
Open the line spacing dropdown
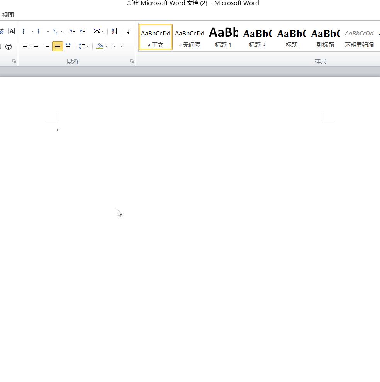(84, 46)
